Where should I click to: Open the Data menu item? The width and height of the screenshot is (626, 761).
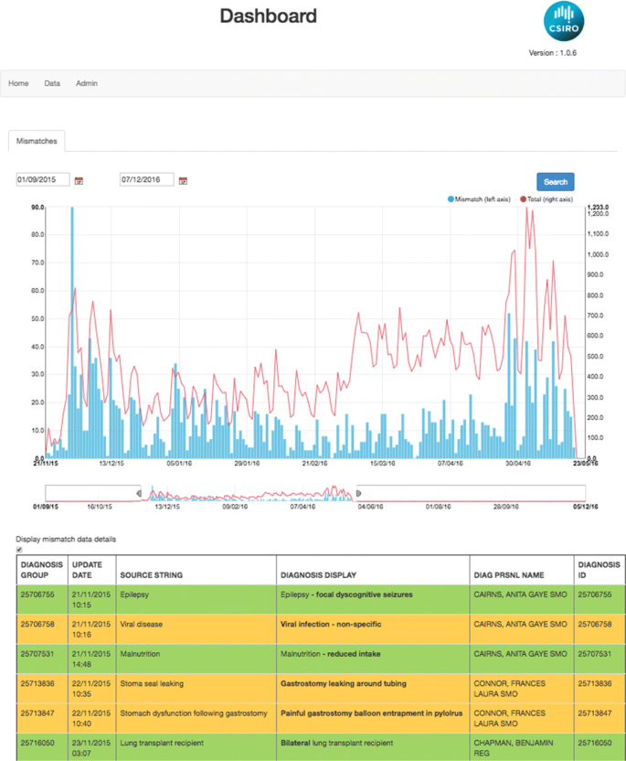[52, 83]
